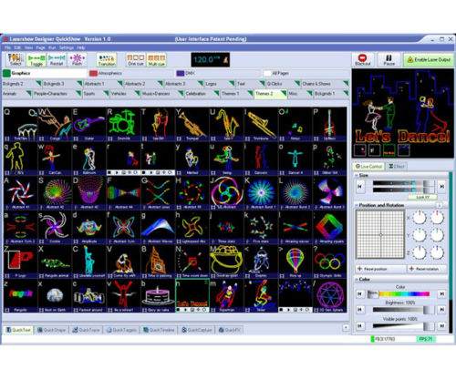
Task: Activate the Toggle cue mode icon
Action: pos(36,59)
